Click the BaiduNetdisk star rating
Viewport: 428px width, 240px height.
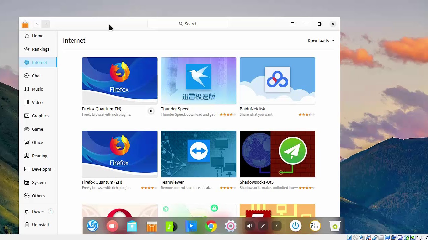(x=307, y=115)
